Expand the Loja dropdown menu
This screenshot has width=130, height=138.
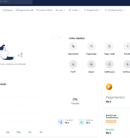click(x=60, y=10)
